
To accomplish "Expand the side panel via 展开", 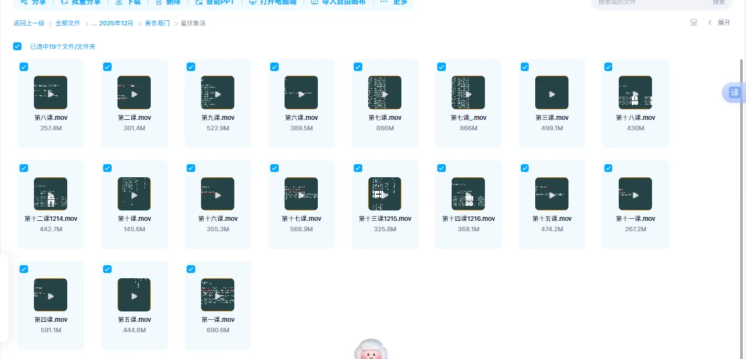I will click(x=720, y=23).
